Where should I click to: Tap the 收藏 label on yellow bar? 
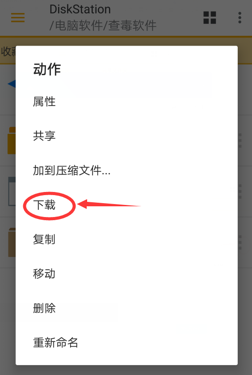point(8,51)
